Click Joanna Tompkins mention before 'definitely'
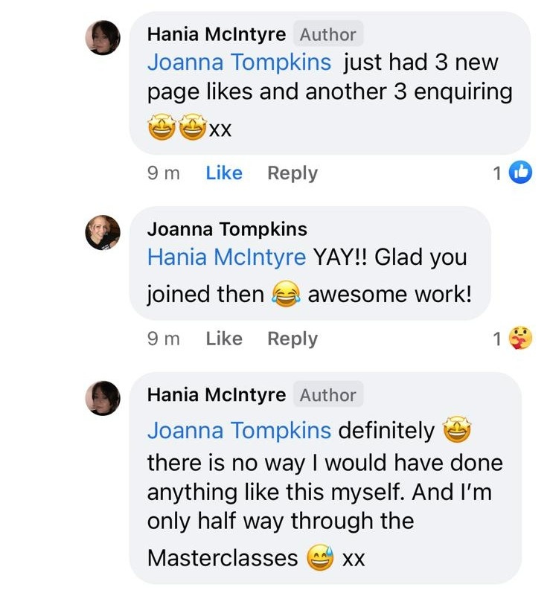The width and height of the screenshot is (550, 590). [x=239, y=431]
